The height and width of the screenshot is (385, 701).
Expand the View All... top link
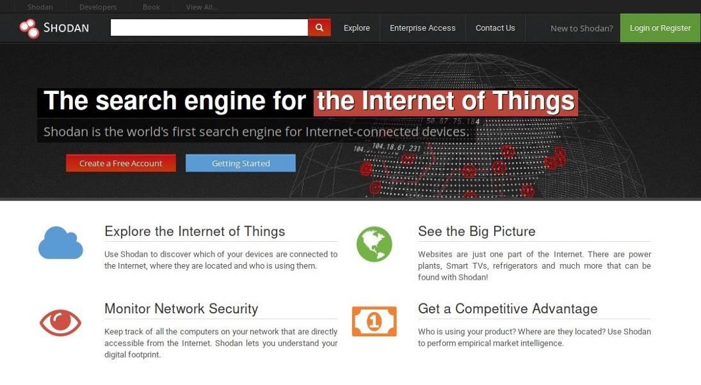point(202,7)
